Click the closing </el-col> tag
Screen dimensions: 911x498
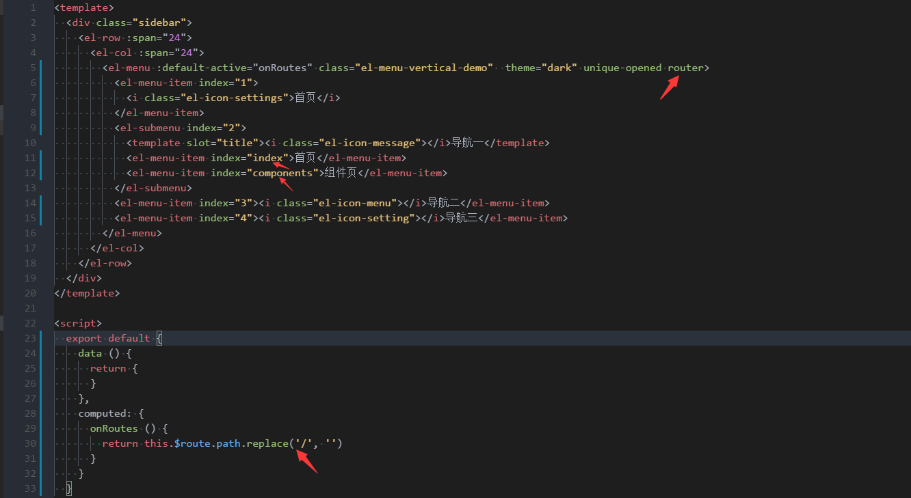point(117,248)
